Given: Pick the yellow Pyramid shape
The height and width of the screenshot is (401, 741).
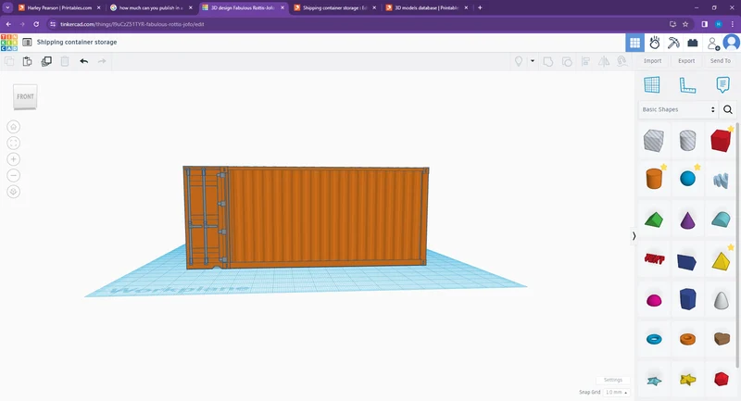Looking at the screenshot, I should 721,261.
